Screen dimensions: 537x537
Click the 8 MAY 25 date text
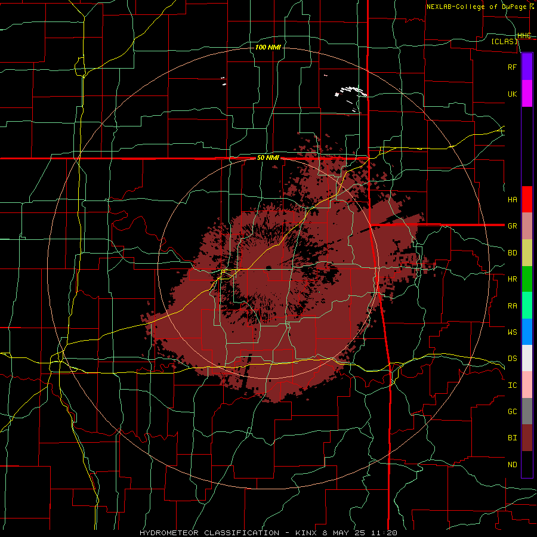click(x=344, y=533)
